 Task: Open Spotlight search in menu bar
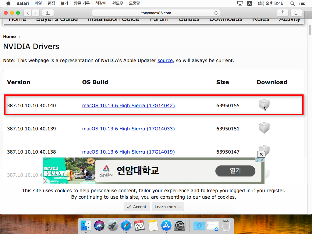pos(292,3)
